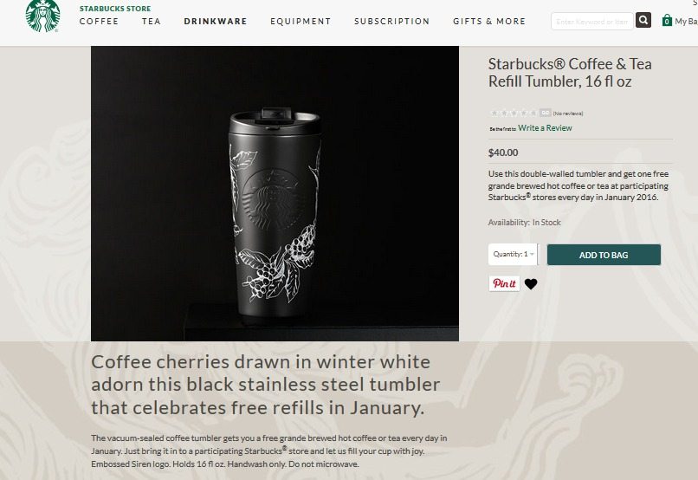This screenshot has width=698, height=480.
Task: Click the search magnifier icon
Action: click(643, 21)
